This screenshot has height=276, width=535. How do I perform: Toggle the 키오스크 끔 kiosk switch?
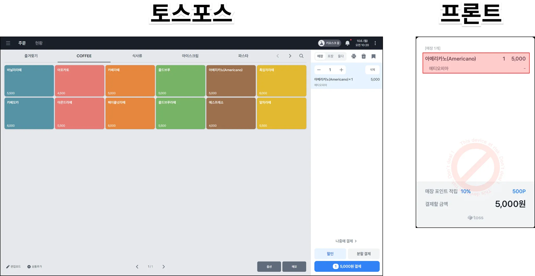[329, 43]
